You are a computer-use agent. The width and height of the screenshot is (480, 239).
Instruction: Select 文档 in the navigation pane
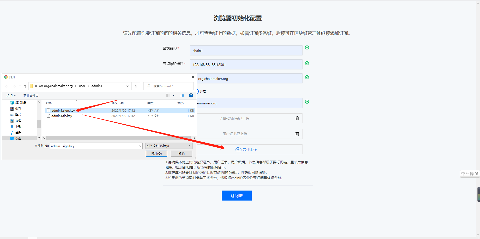click(16, 121)
